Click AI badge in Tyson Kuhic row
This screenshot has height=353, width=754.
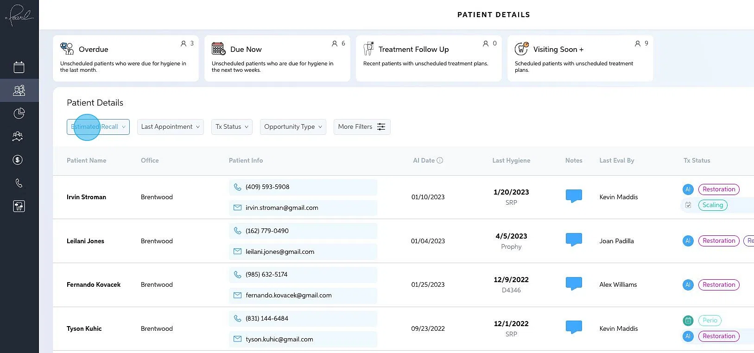coord(688,336)
